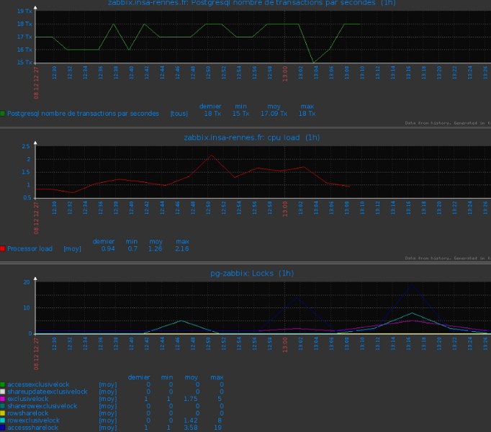Click the 'dernier' column header in Locks legend
The width and height of the screenshot is (491, 432).
click(139, 377)
